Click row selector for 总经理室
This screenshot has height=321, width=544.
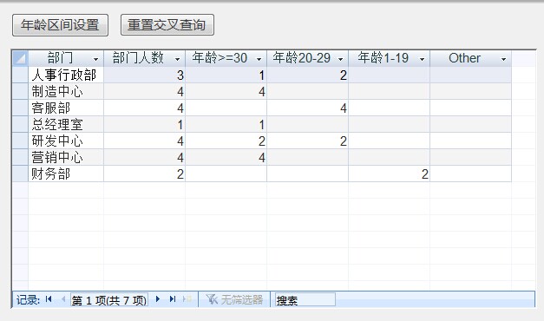pyautogui.click(x=20, y=125)
